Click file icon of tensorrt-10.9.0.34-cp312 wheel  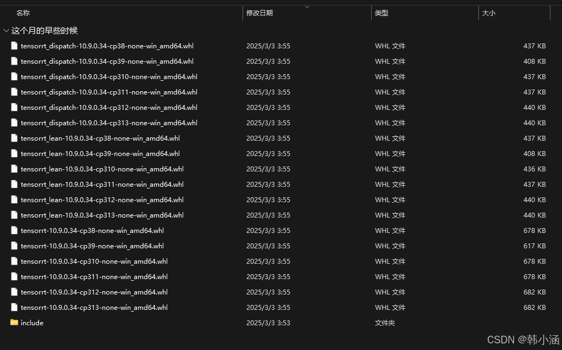pos(14,292)
